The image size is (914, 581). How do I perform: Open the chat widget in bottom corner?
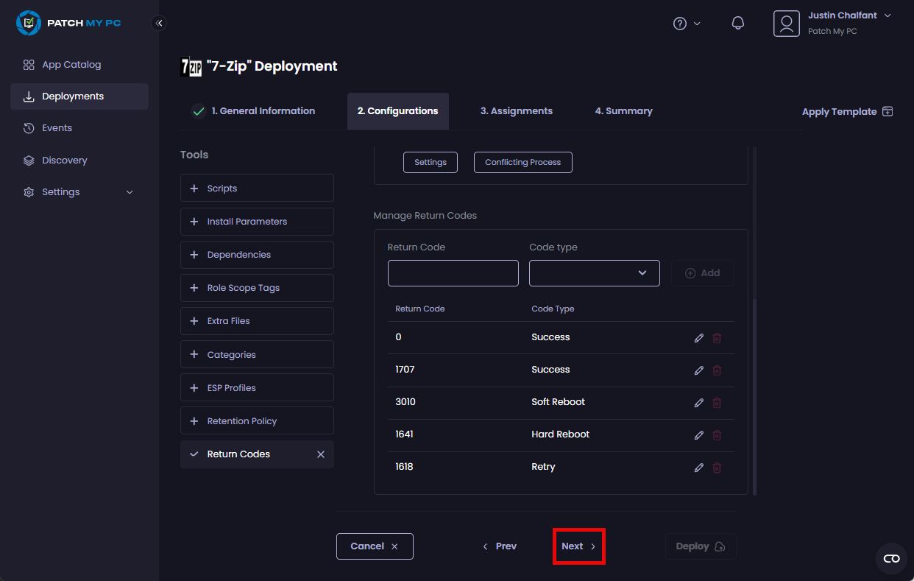click(891, 558)
